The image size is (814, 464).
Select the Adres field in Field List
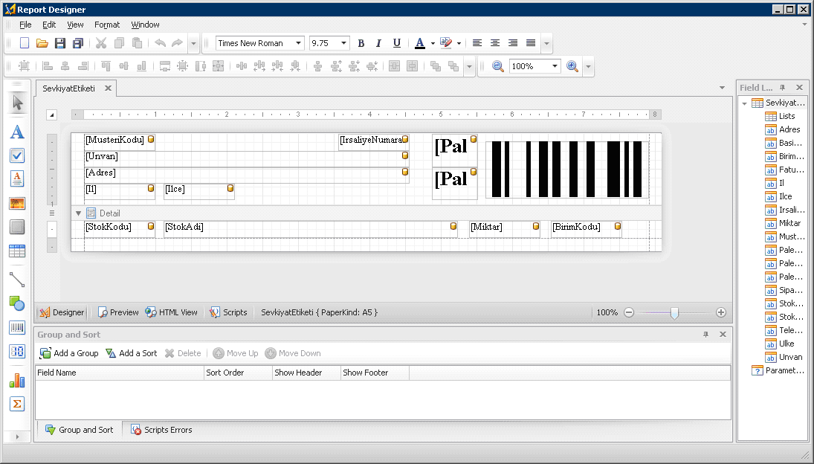[783, 129]
